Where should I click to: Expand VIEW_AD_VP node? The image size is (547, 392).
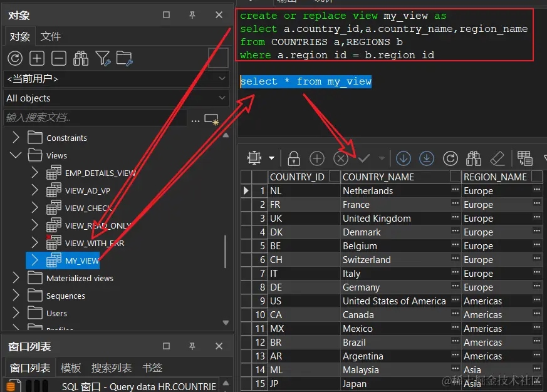tap(34, 190)
